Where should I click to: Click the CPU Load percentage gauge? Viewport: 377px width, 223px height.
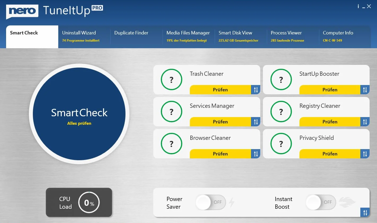[x=89, y=203]
